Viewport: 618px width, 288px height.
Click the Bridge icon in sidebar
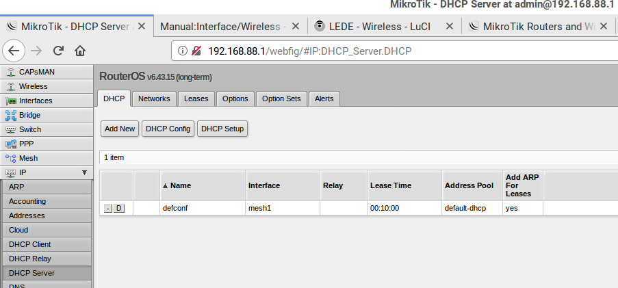(x=11, y=115)
